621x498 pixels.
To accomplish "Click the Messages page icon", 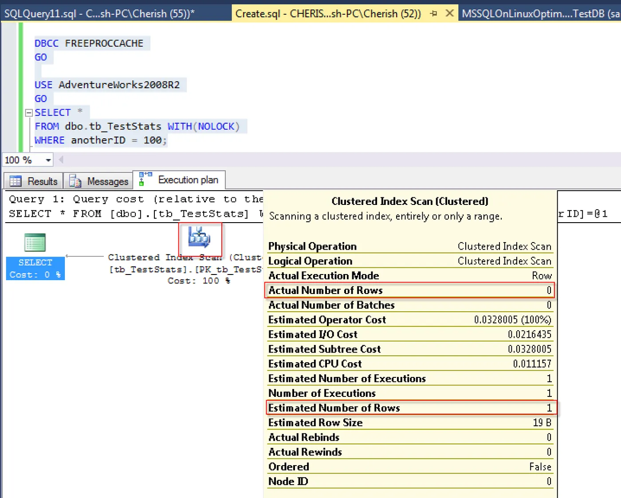I will 75,181.
